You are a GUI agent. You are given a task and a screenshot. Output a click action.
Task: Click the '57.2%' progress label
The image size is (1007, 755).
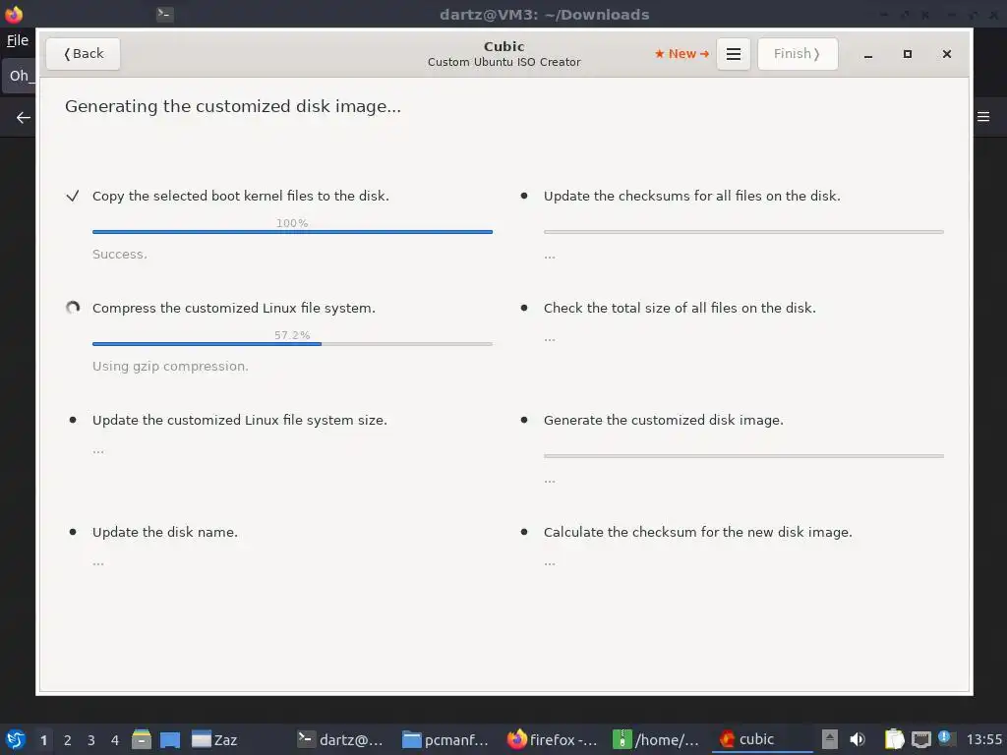pos(292,335)
